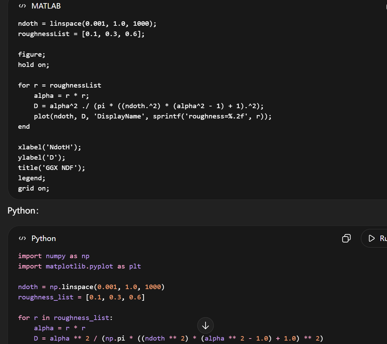
Task: Click the code icon beside the Python label
Action: pos(22,238)
